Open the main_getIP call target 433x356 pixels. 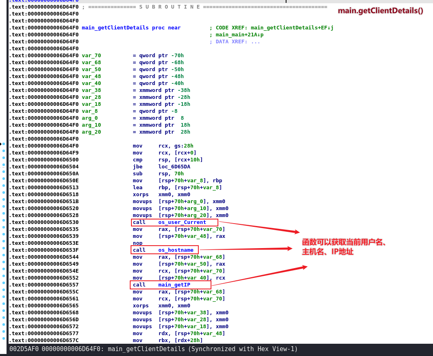pos(174,285)
